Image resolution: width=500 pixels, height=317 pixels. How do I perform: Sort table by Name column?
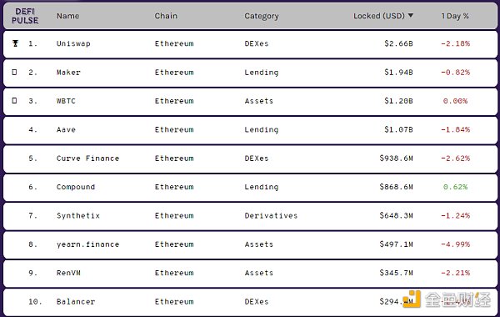(68, 16)
